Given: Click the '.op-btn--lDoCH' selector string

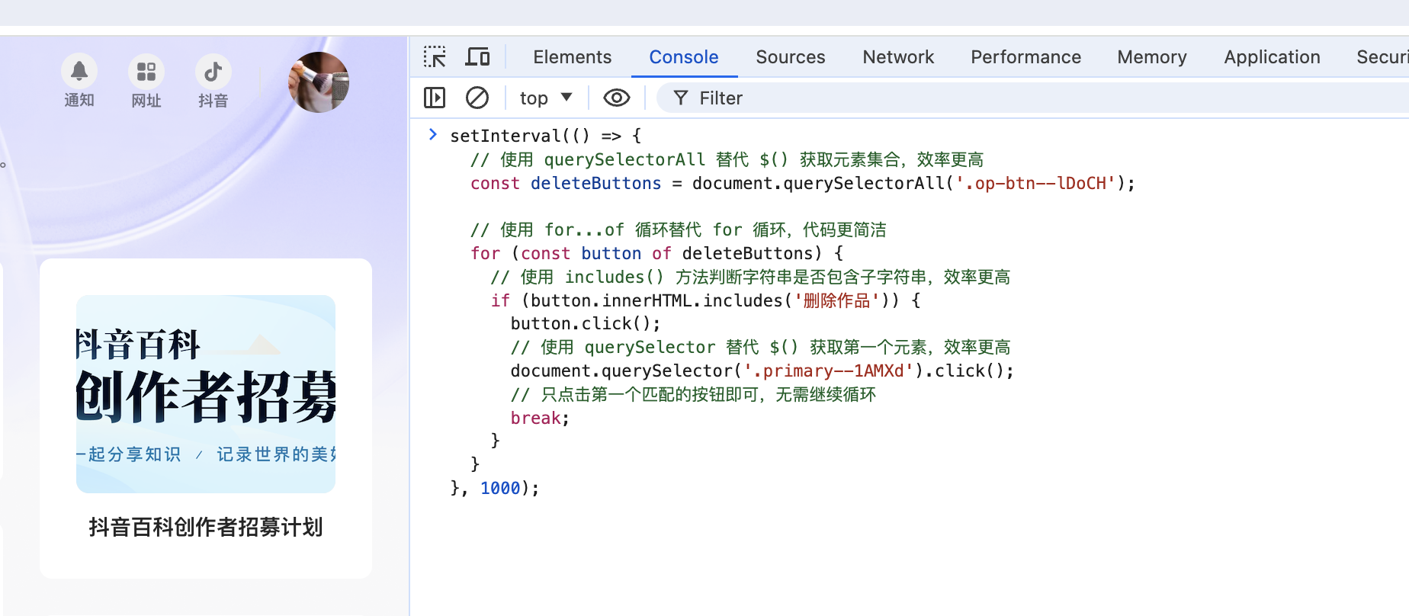Looking at the screenshot, I should pyautogui.click(x=1035, y=183).
